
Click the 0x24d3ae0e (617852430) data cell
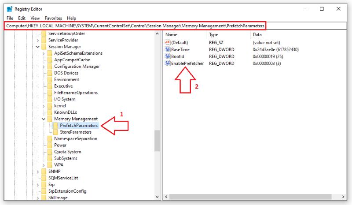pos(276,49)
